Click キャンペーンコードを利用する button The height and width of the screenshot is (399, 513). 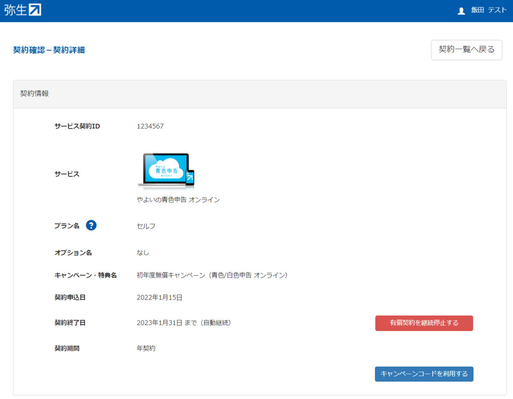[424, 374]
